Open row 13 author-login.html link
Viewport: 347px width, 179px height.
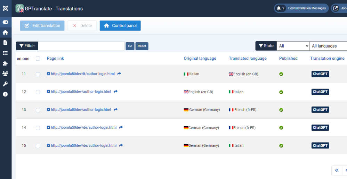81,110
